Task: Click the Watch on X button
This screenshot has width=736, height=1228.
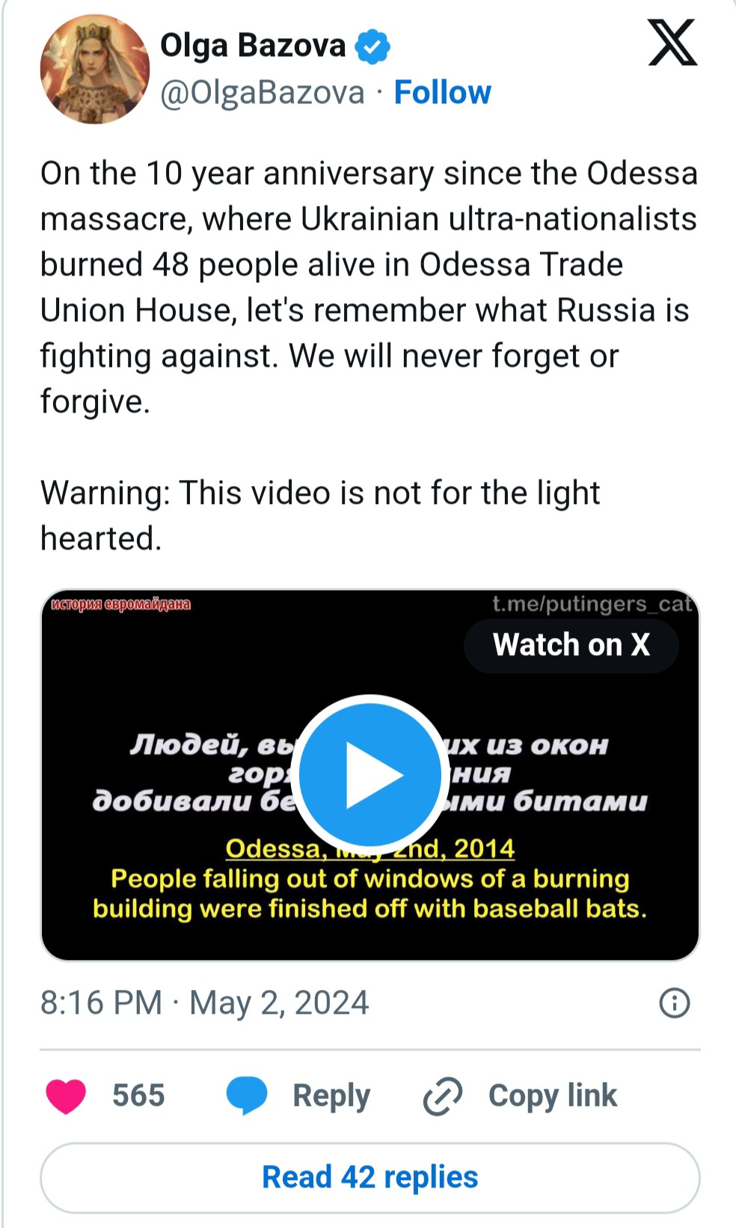Action: [x=571, y=645]
